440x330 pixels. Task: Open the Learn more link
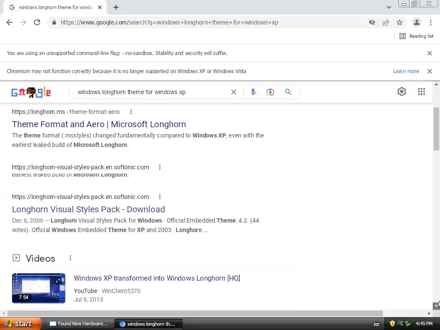click(406, 71)
